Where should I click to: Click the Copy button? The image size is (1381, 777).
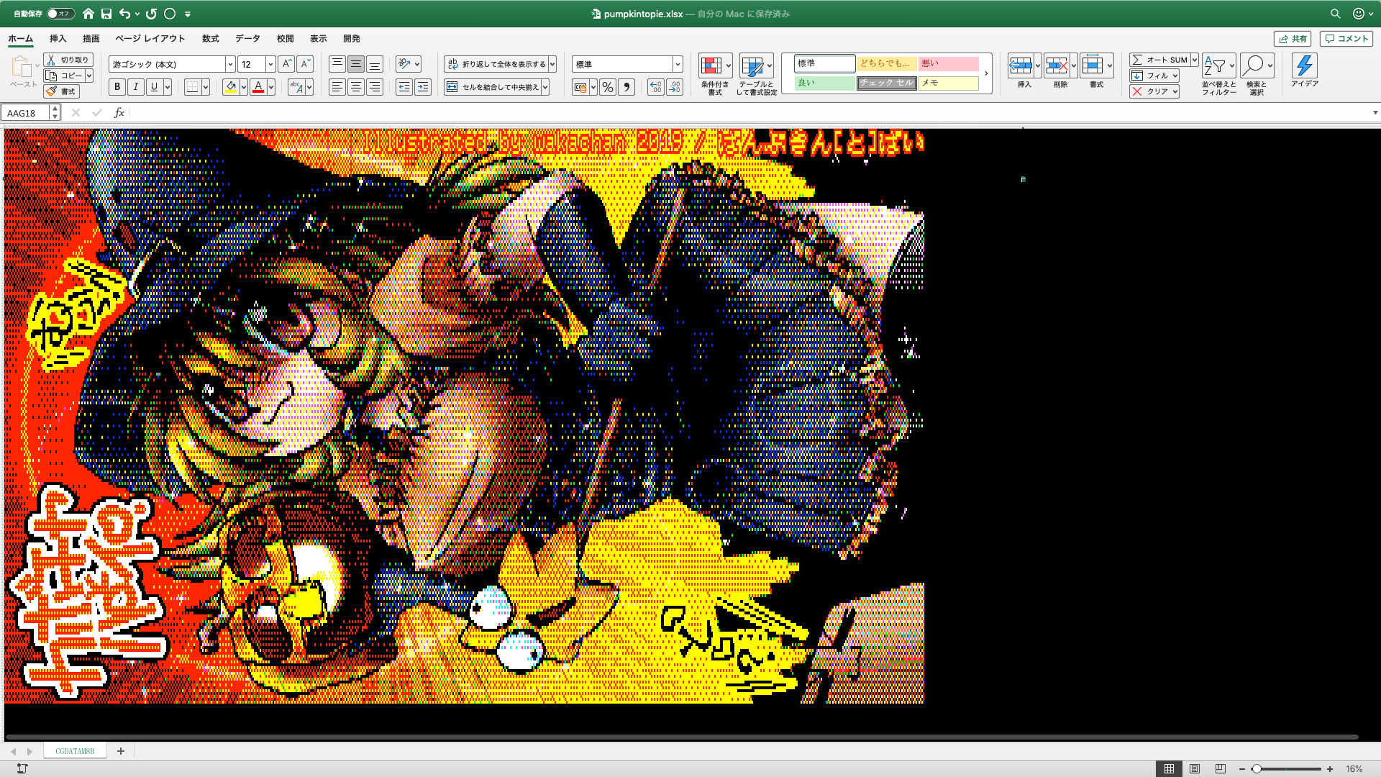tap(65, 76)
